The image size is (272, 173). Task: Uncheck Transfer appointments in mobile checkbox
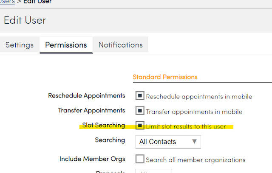(x=140, y=111)
